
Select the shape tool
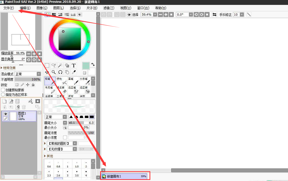click(x=67, y=66)
